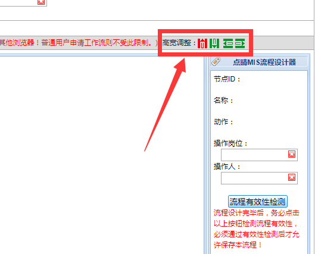Focus the 操作人 input box

(x=254, y=178)
